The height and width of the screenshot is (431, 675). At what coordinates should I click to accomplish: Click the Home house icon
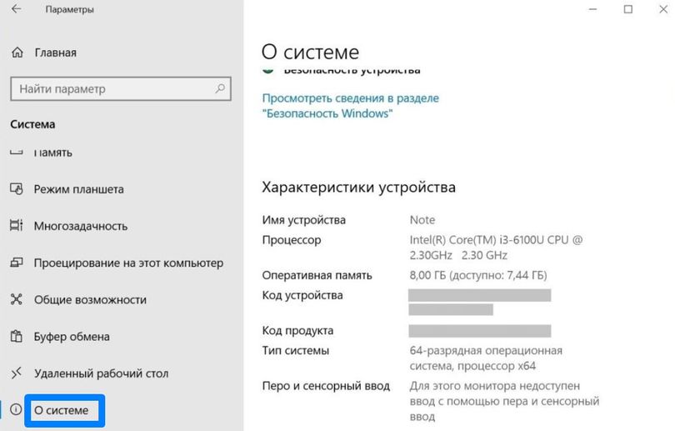[x=17, y=53]
